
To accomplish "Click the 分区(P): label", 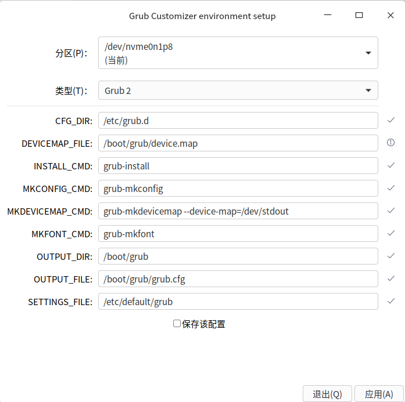I will 71,53.
